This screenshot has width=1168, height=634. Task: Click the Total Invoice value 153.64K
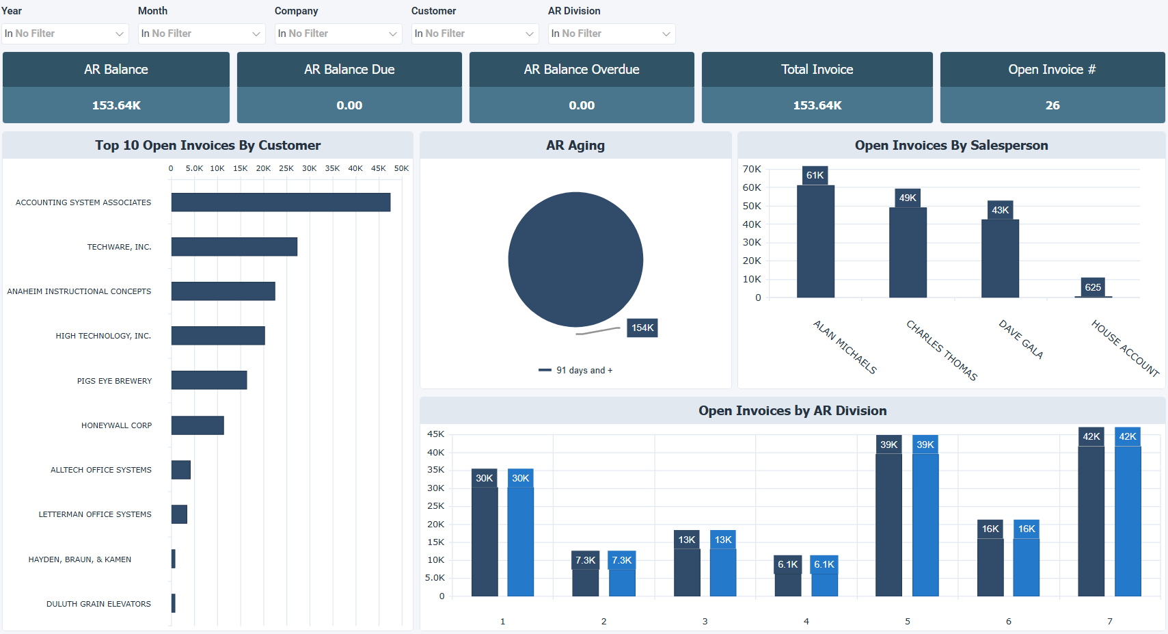click(817, 105)
